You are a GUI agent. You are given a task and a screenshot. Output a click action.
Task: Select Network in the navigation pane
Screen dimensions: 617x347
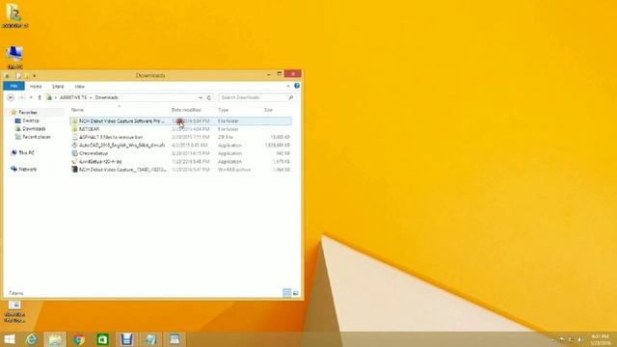click(28, 170)
